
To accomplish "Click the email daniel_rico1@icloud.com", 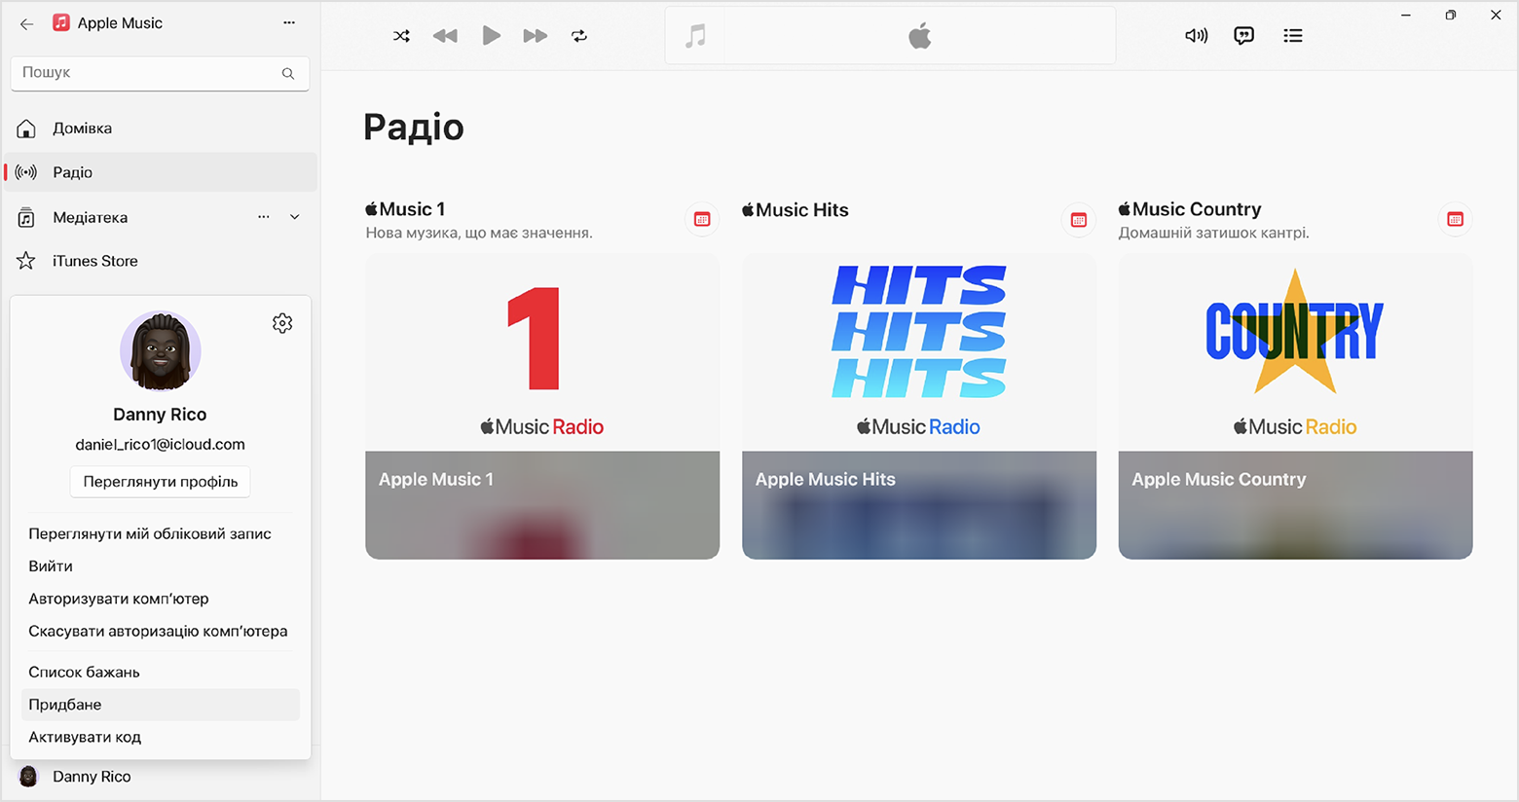I will coord(161,445).
